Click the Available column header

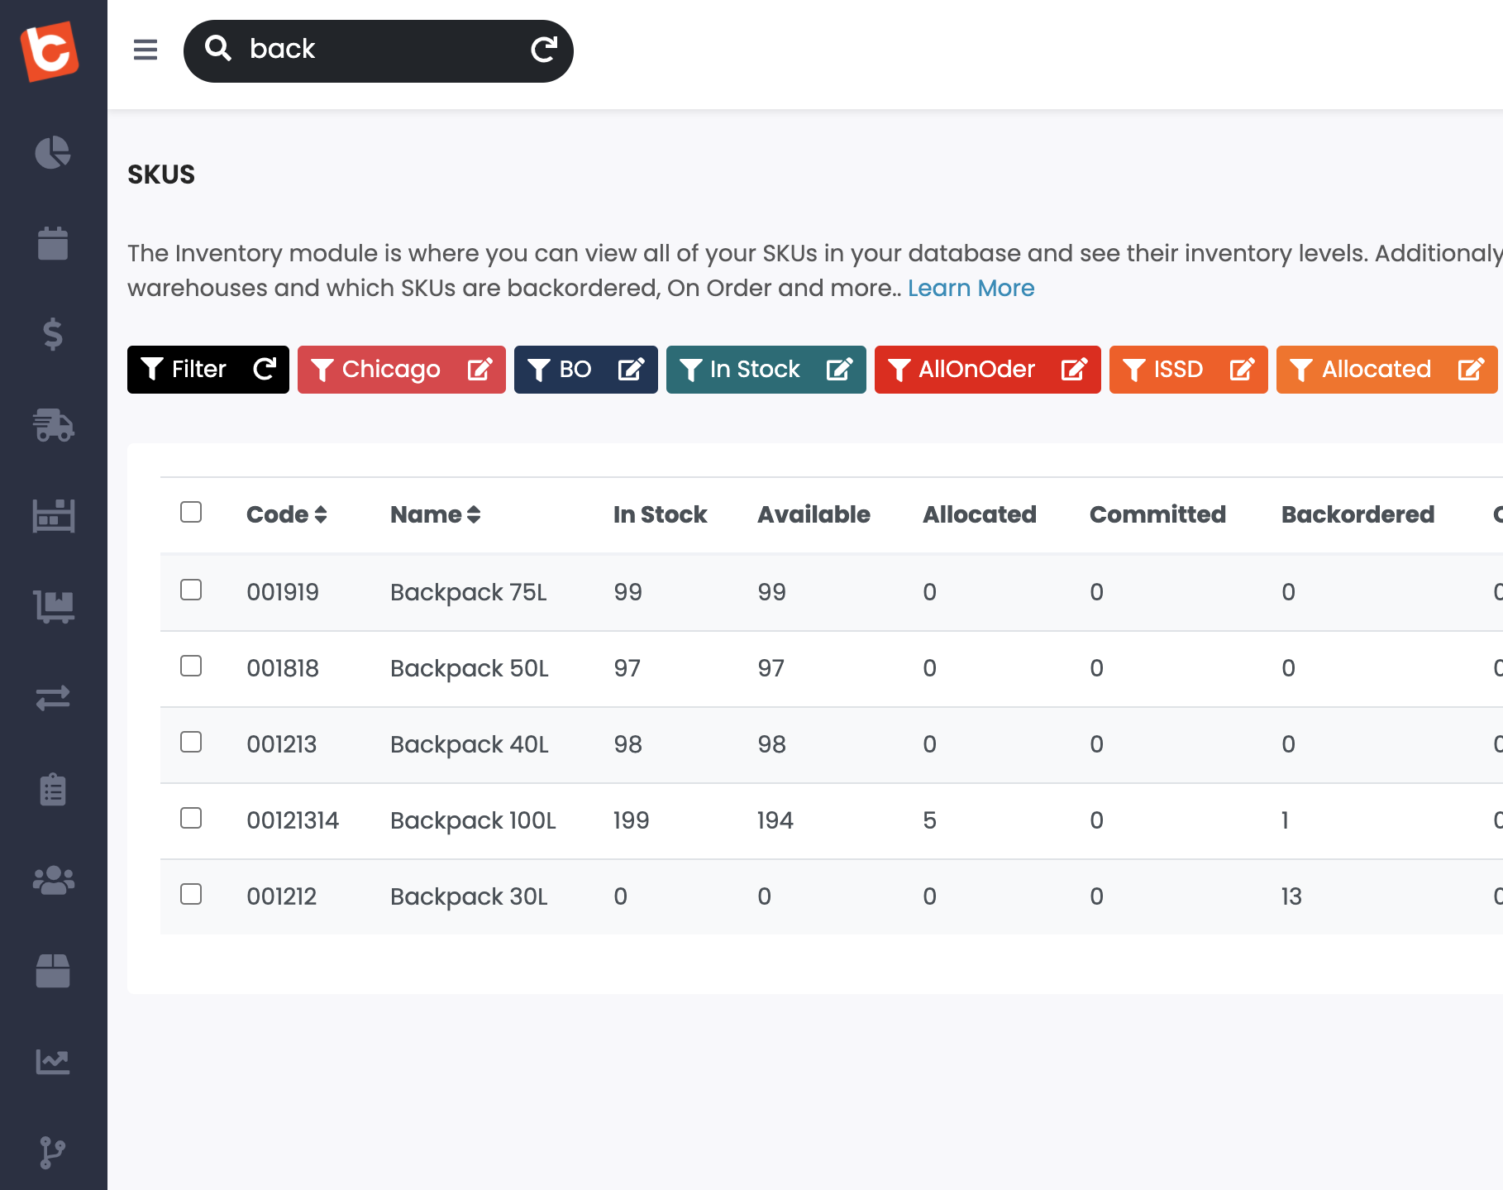814,514
